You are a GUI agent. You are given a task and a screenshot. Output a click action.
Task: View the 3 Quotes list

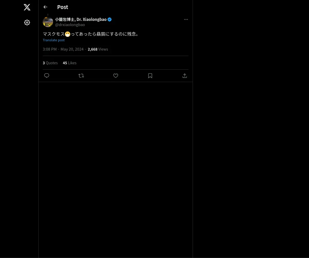[50, 63]
